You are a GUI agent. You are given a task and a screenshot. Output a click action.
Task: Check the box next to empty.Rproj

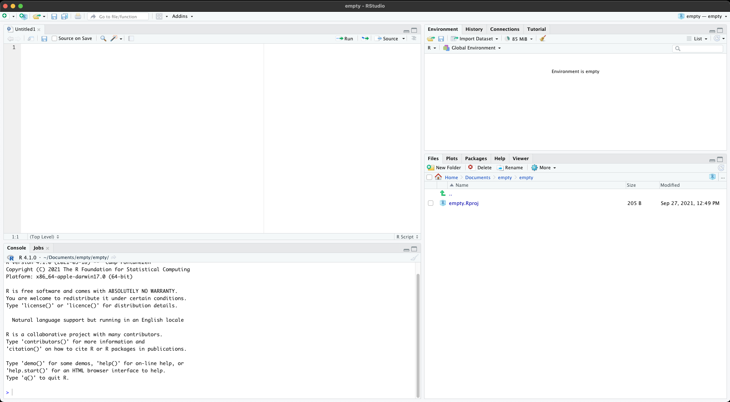click(431, 203)
